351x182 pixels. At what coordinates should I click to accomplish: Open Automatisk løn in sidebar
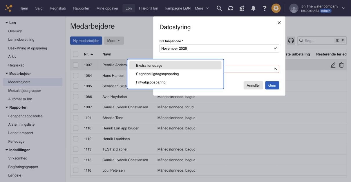20,99
